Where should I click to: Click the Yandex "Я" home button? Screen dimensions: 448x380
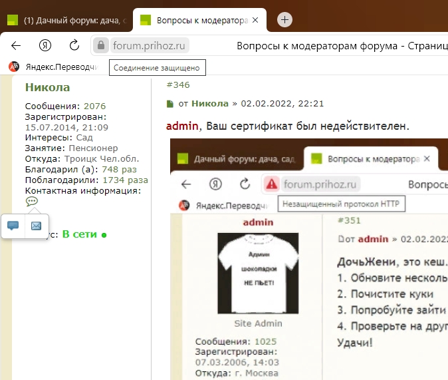click(45, 46)
